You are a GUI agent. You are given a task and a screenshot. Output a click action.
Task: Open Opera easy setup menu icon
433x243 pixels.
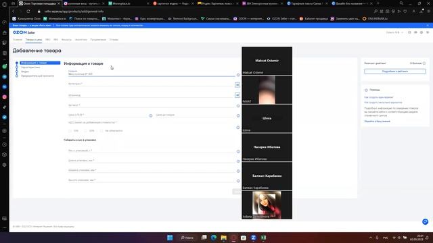point(428,11)
